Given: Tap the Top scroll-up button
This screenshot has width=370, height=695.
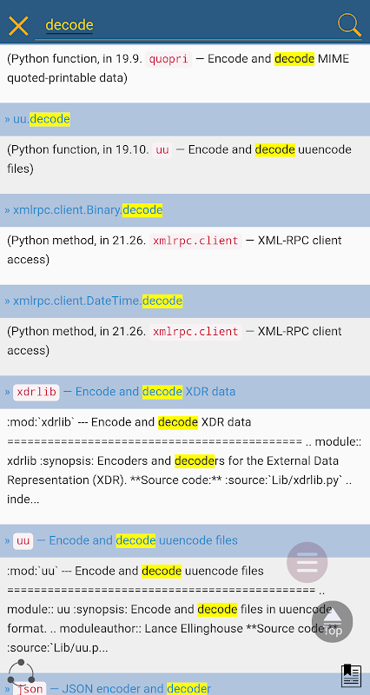Looking at the screenshot, I should click(x=333, y=621).
